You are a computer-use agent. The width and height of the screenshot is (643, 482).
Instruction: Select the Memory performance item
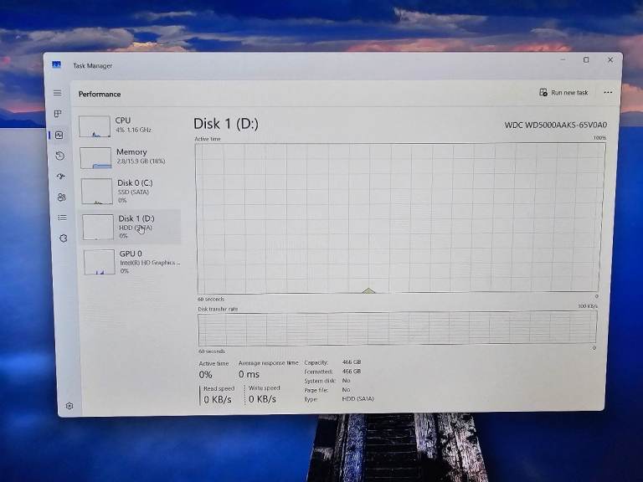129,157
